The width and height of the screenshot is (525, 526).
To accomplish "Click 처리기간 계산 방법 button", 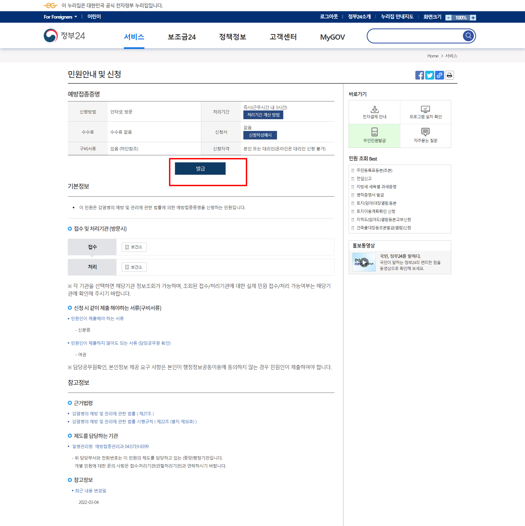I will (263, 115).
